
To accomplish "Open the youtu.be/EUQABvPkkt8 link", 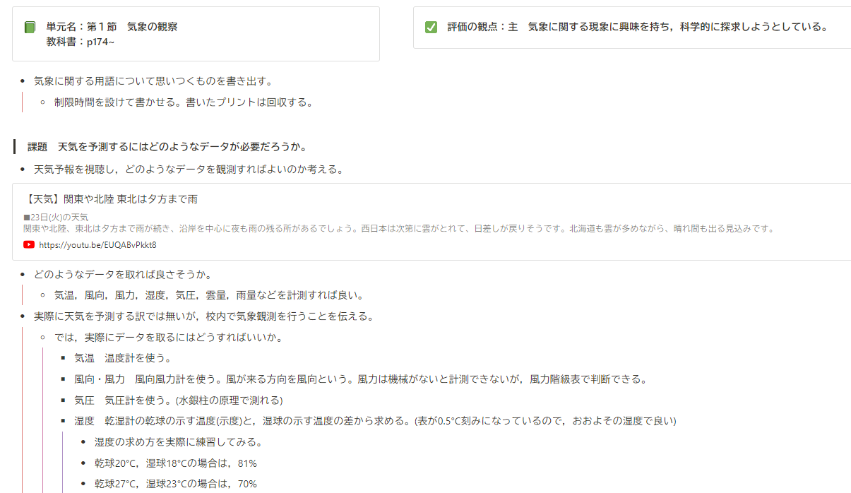I will 97,245.
